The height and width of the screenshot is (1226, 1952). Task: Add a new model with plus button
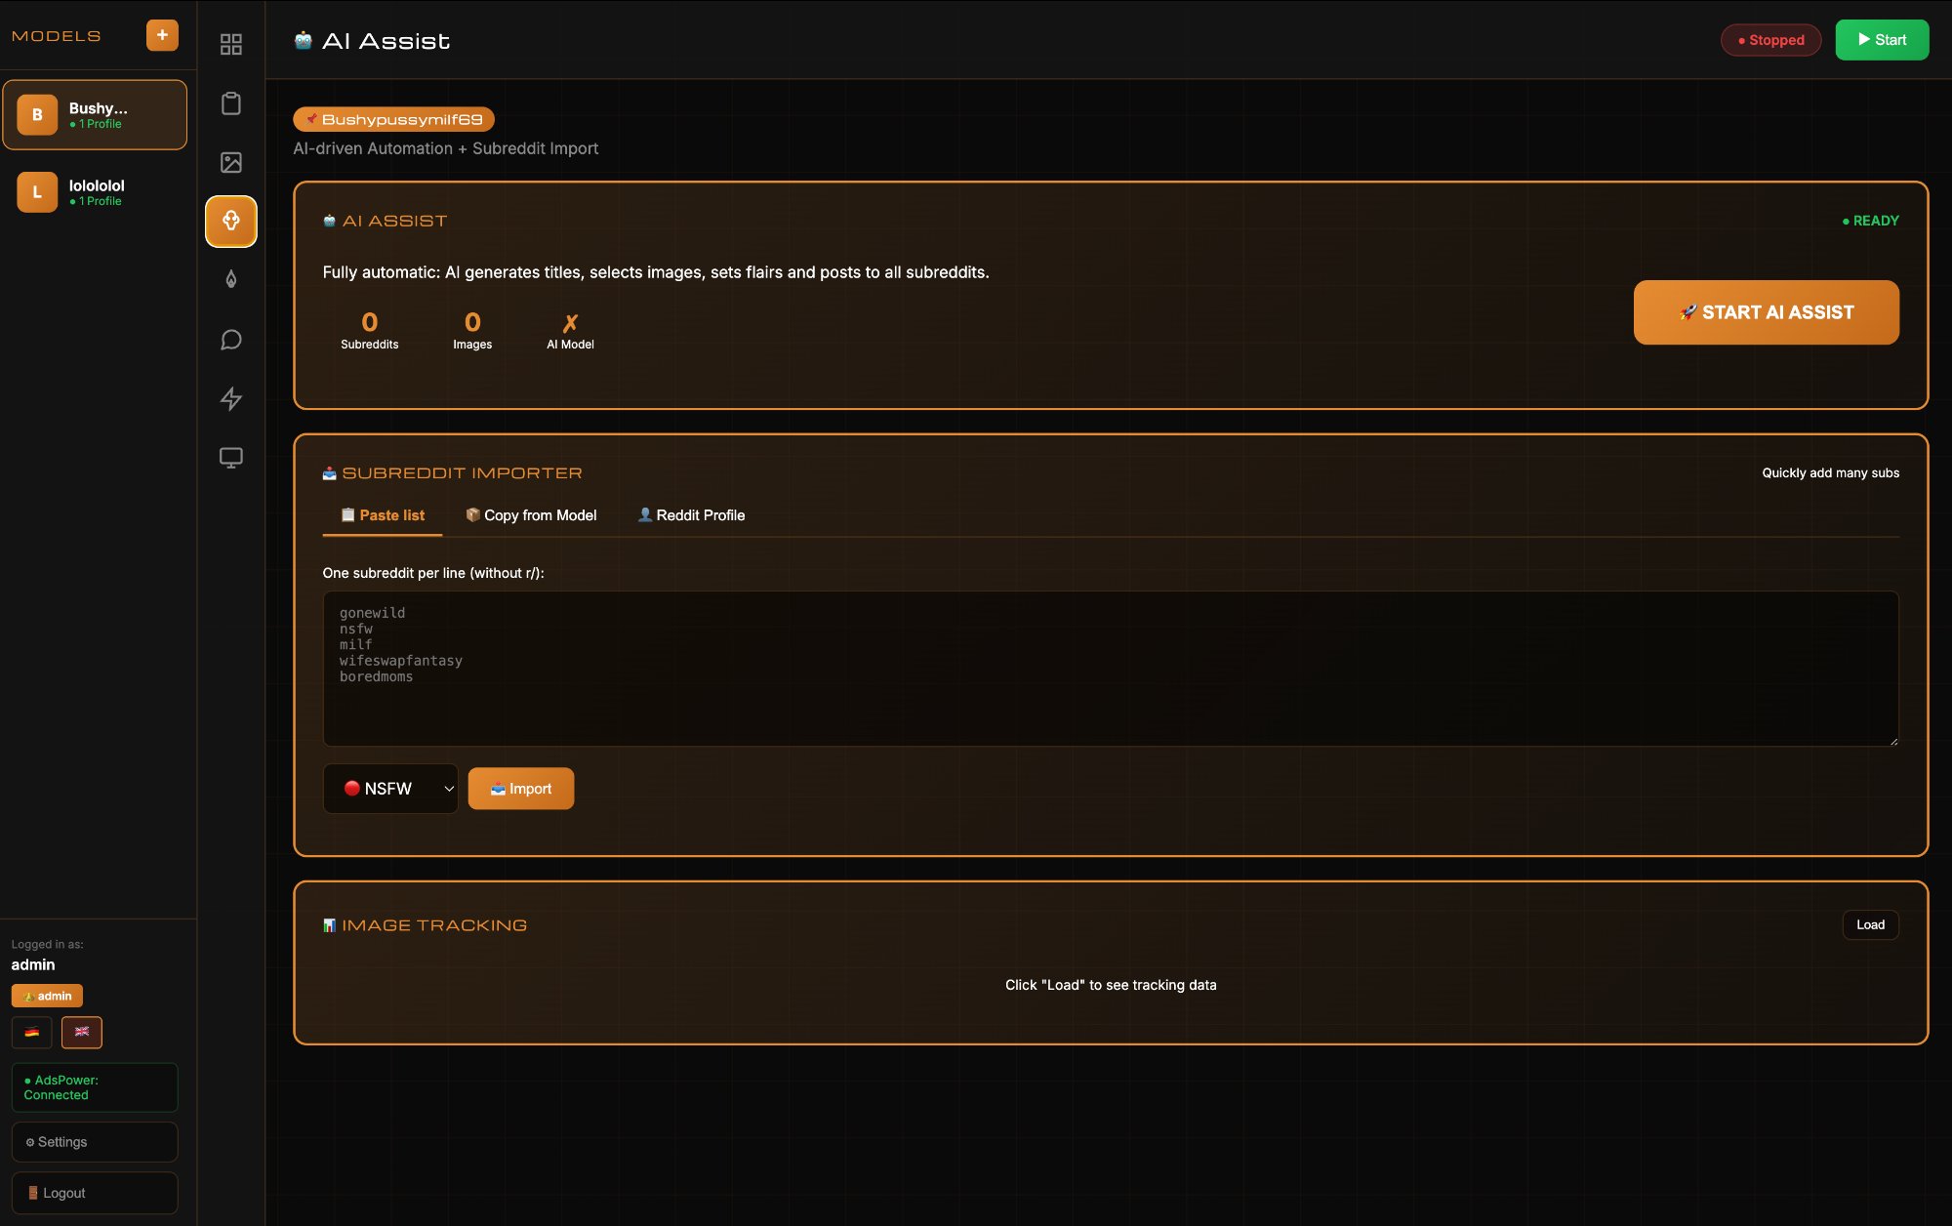coord(162,35)
